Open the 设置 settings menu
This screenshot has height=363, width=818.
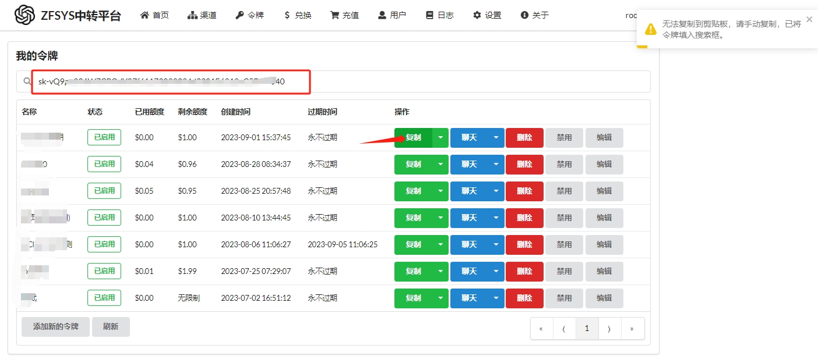coord(487,15)
